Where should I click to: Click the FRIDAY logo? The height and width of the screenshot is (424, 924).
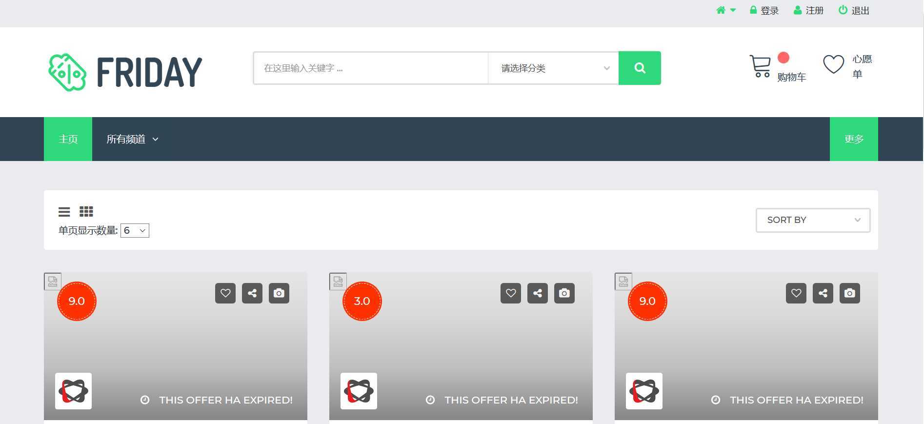(x=125, y=72)
